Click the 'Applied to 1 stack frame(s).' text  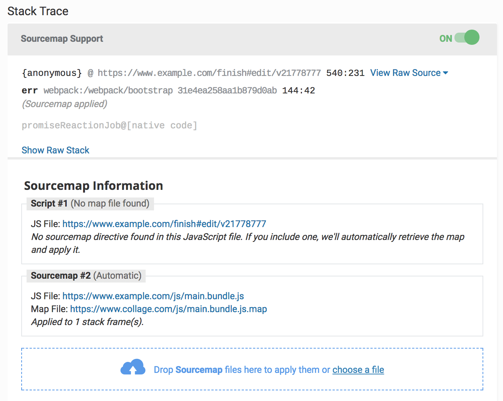coord(88,322)
